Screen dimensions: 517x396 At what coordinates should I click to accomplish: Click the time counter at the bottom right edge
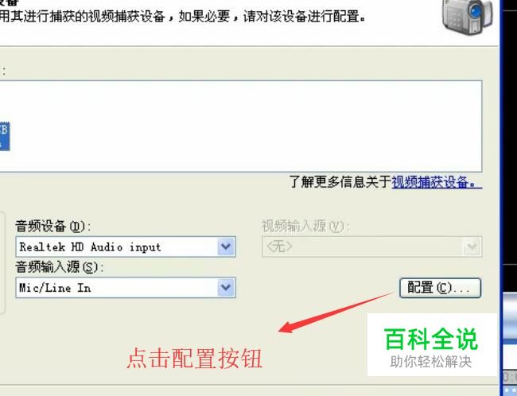(510, 376)
